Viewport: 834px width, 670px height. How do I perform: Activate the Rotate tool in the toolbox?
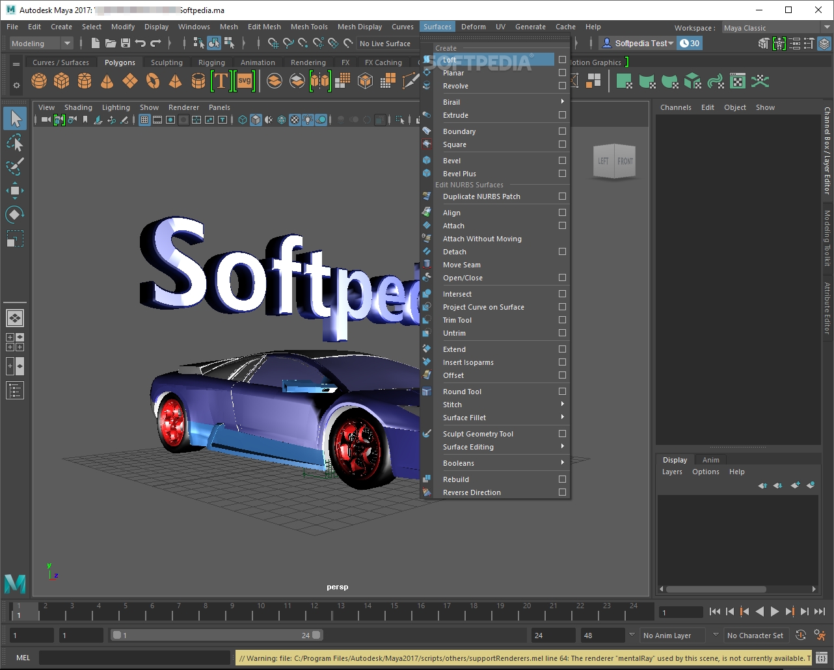(x=15, y=214)
